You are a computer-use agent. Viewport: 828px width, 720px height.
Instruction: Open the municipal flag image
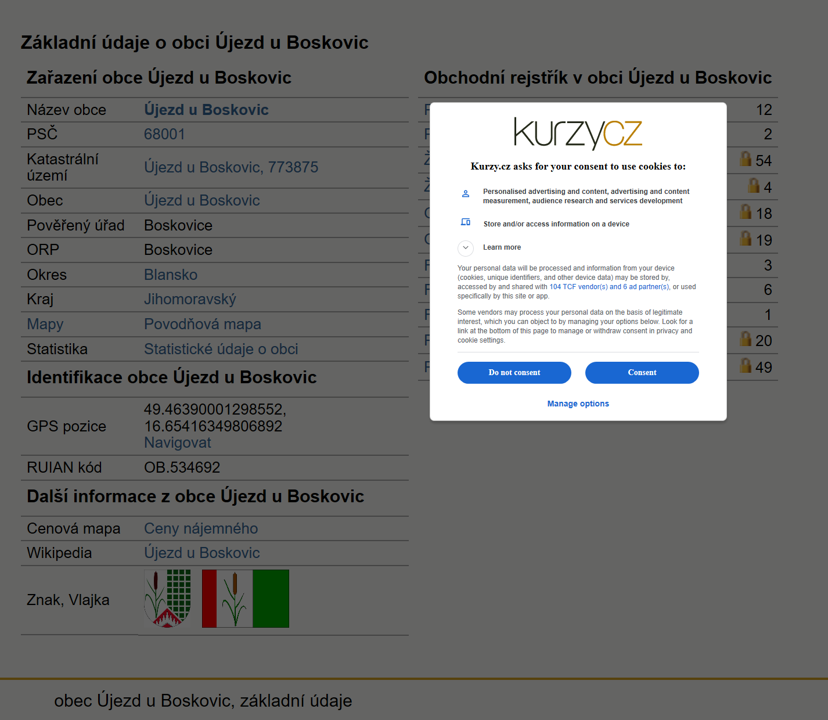[246, 599]
